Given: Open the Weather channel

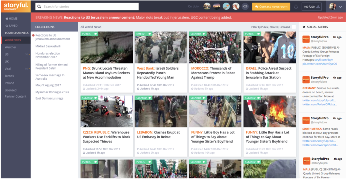Looking at the screenshot, I should click(11, 47).
